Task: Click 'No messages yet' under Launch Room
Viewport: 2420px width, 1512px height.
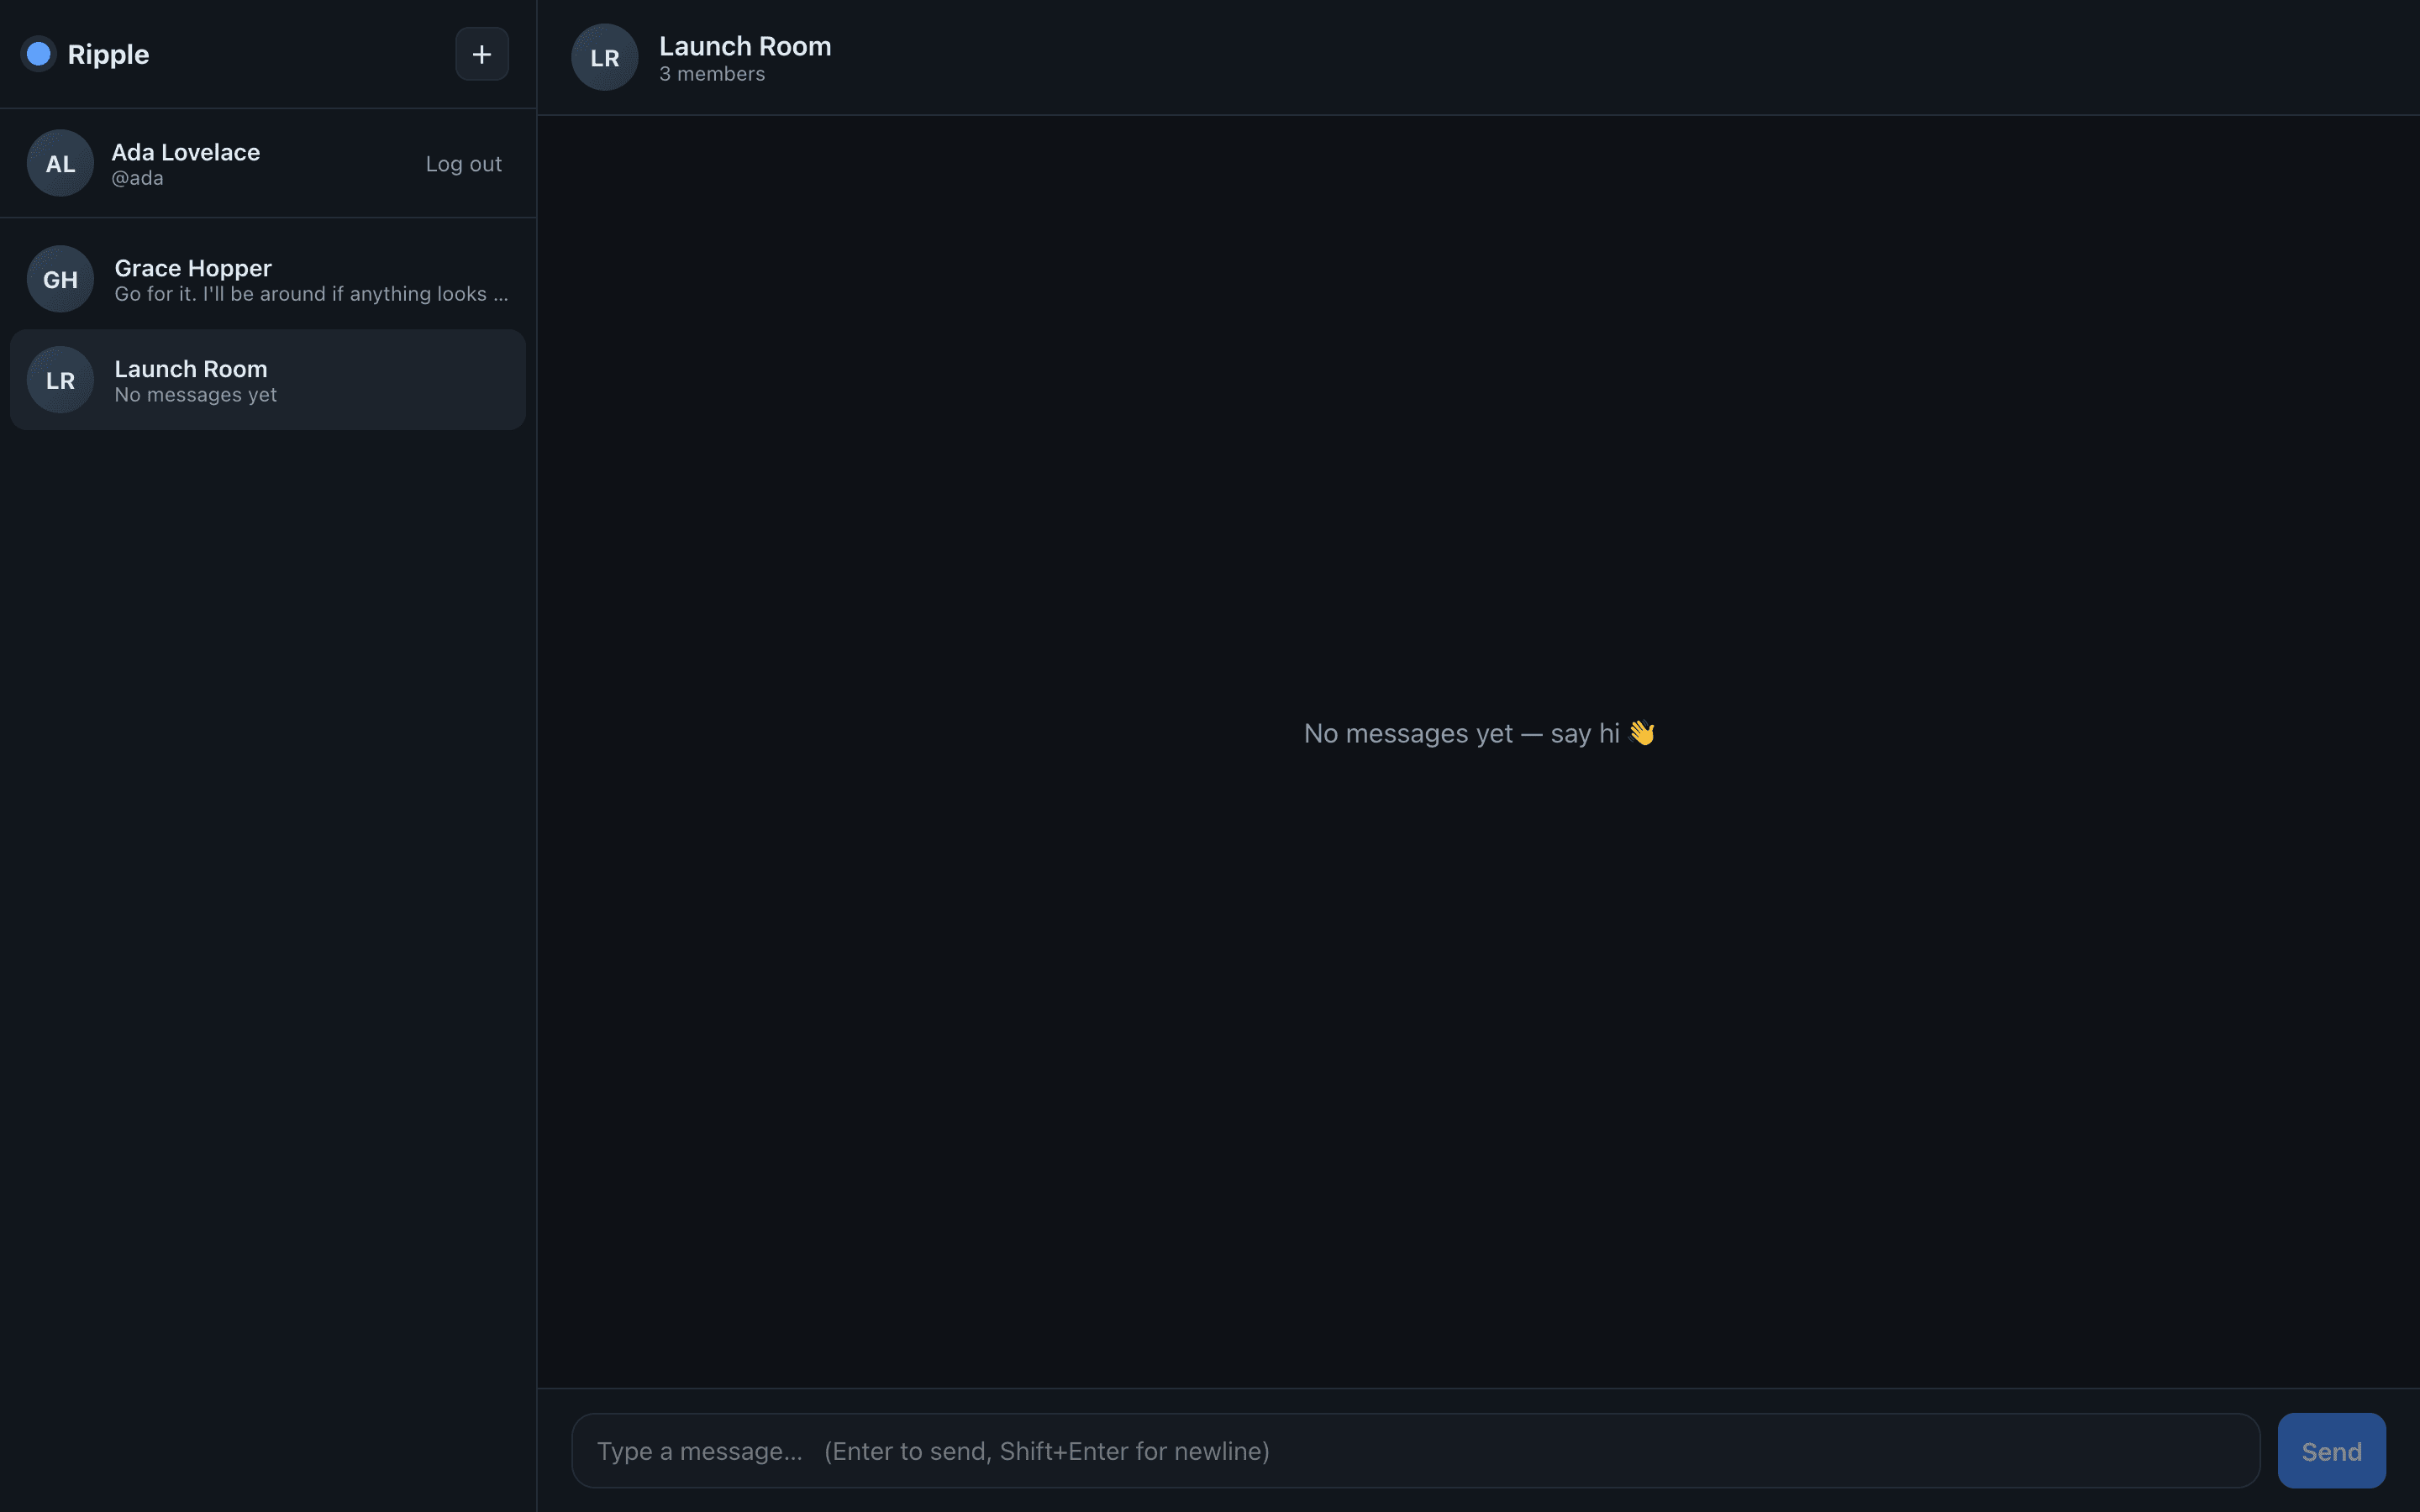Action: 195,395
